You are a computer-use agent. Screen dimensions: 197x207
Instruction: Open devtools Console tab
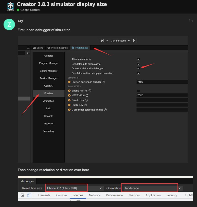click(62, 195)
